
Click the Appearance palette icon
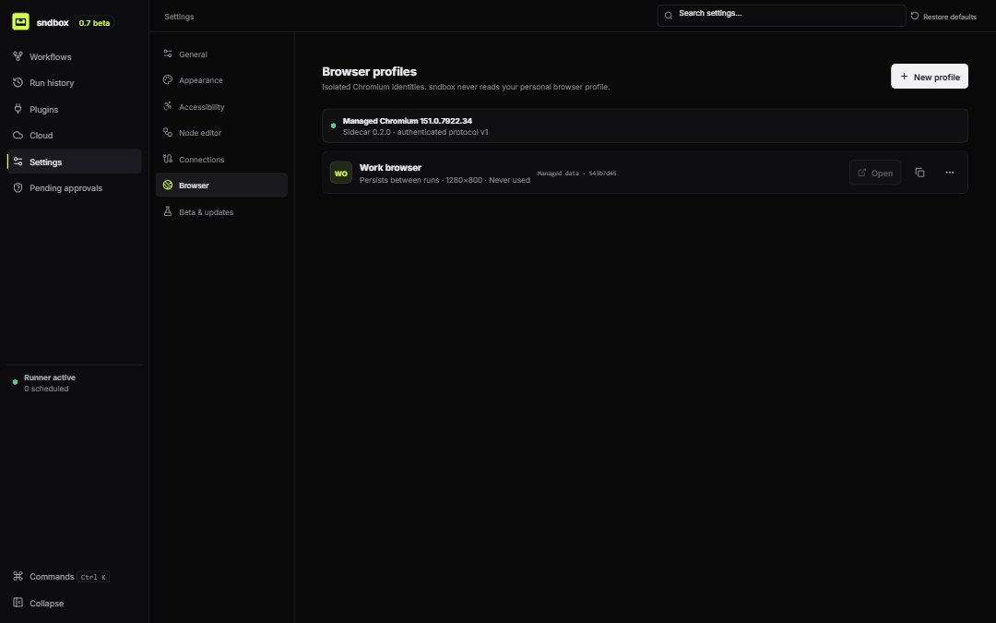[168, 80]
